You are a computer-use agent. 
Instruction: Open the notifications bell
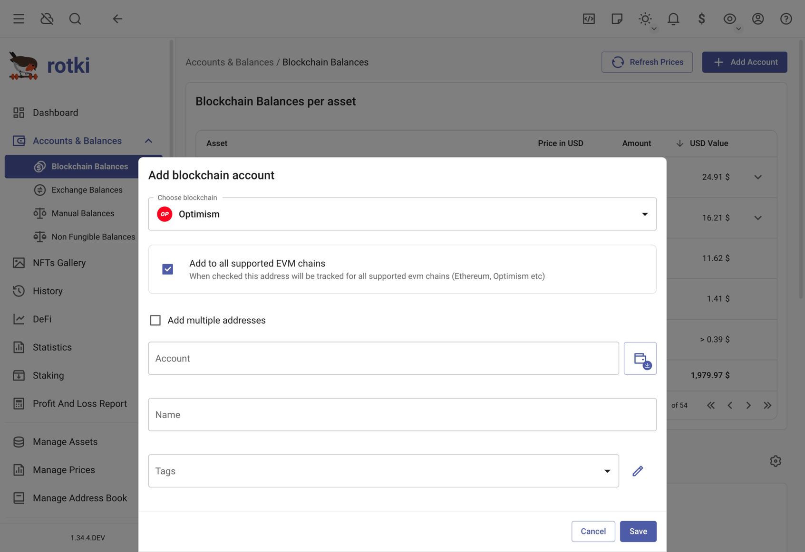[673, 19]
